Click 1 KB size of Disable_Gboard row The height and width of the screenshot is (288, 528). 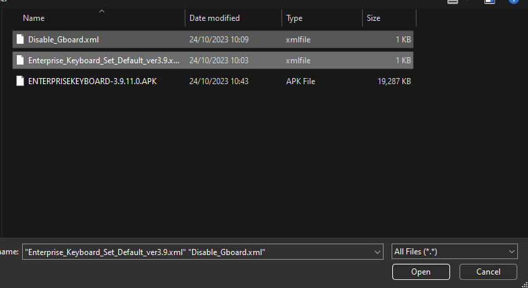pyautogui.click(x=403, y=40)
